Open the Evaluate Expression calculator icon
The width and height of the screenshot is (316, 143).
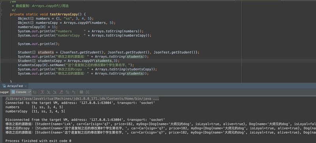(x=81, y=92)
